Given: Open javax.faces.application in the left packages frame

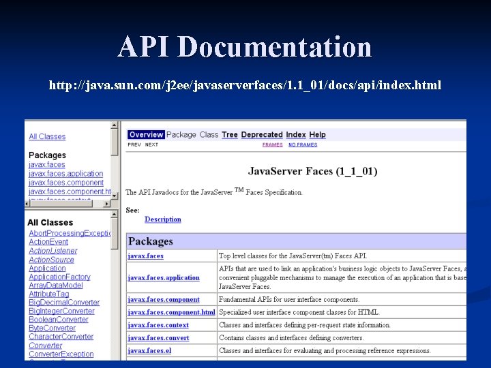Looking at the screenshot, I should [x=65, y=174].
